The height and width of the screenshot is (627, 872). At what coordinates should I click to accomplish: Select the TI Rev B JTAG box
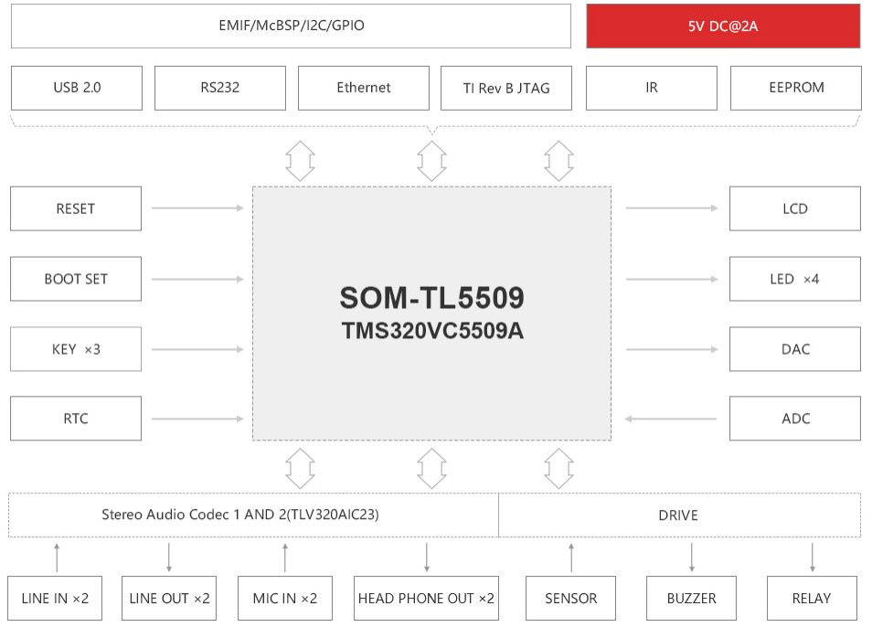coord(506,88)
